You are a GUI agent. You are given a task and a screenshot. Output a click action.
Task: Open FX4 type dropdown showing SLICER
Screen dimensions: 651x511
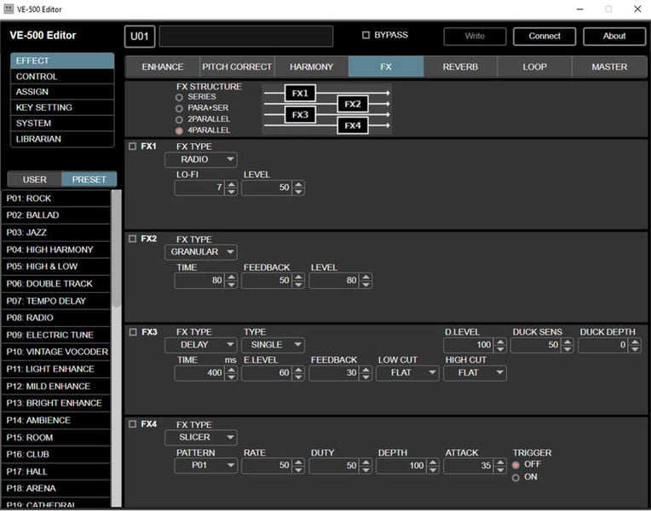coord(201,438)
